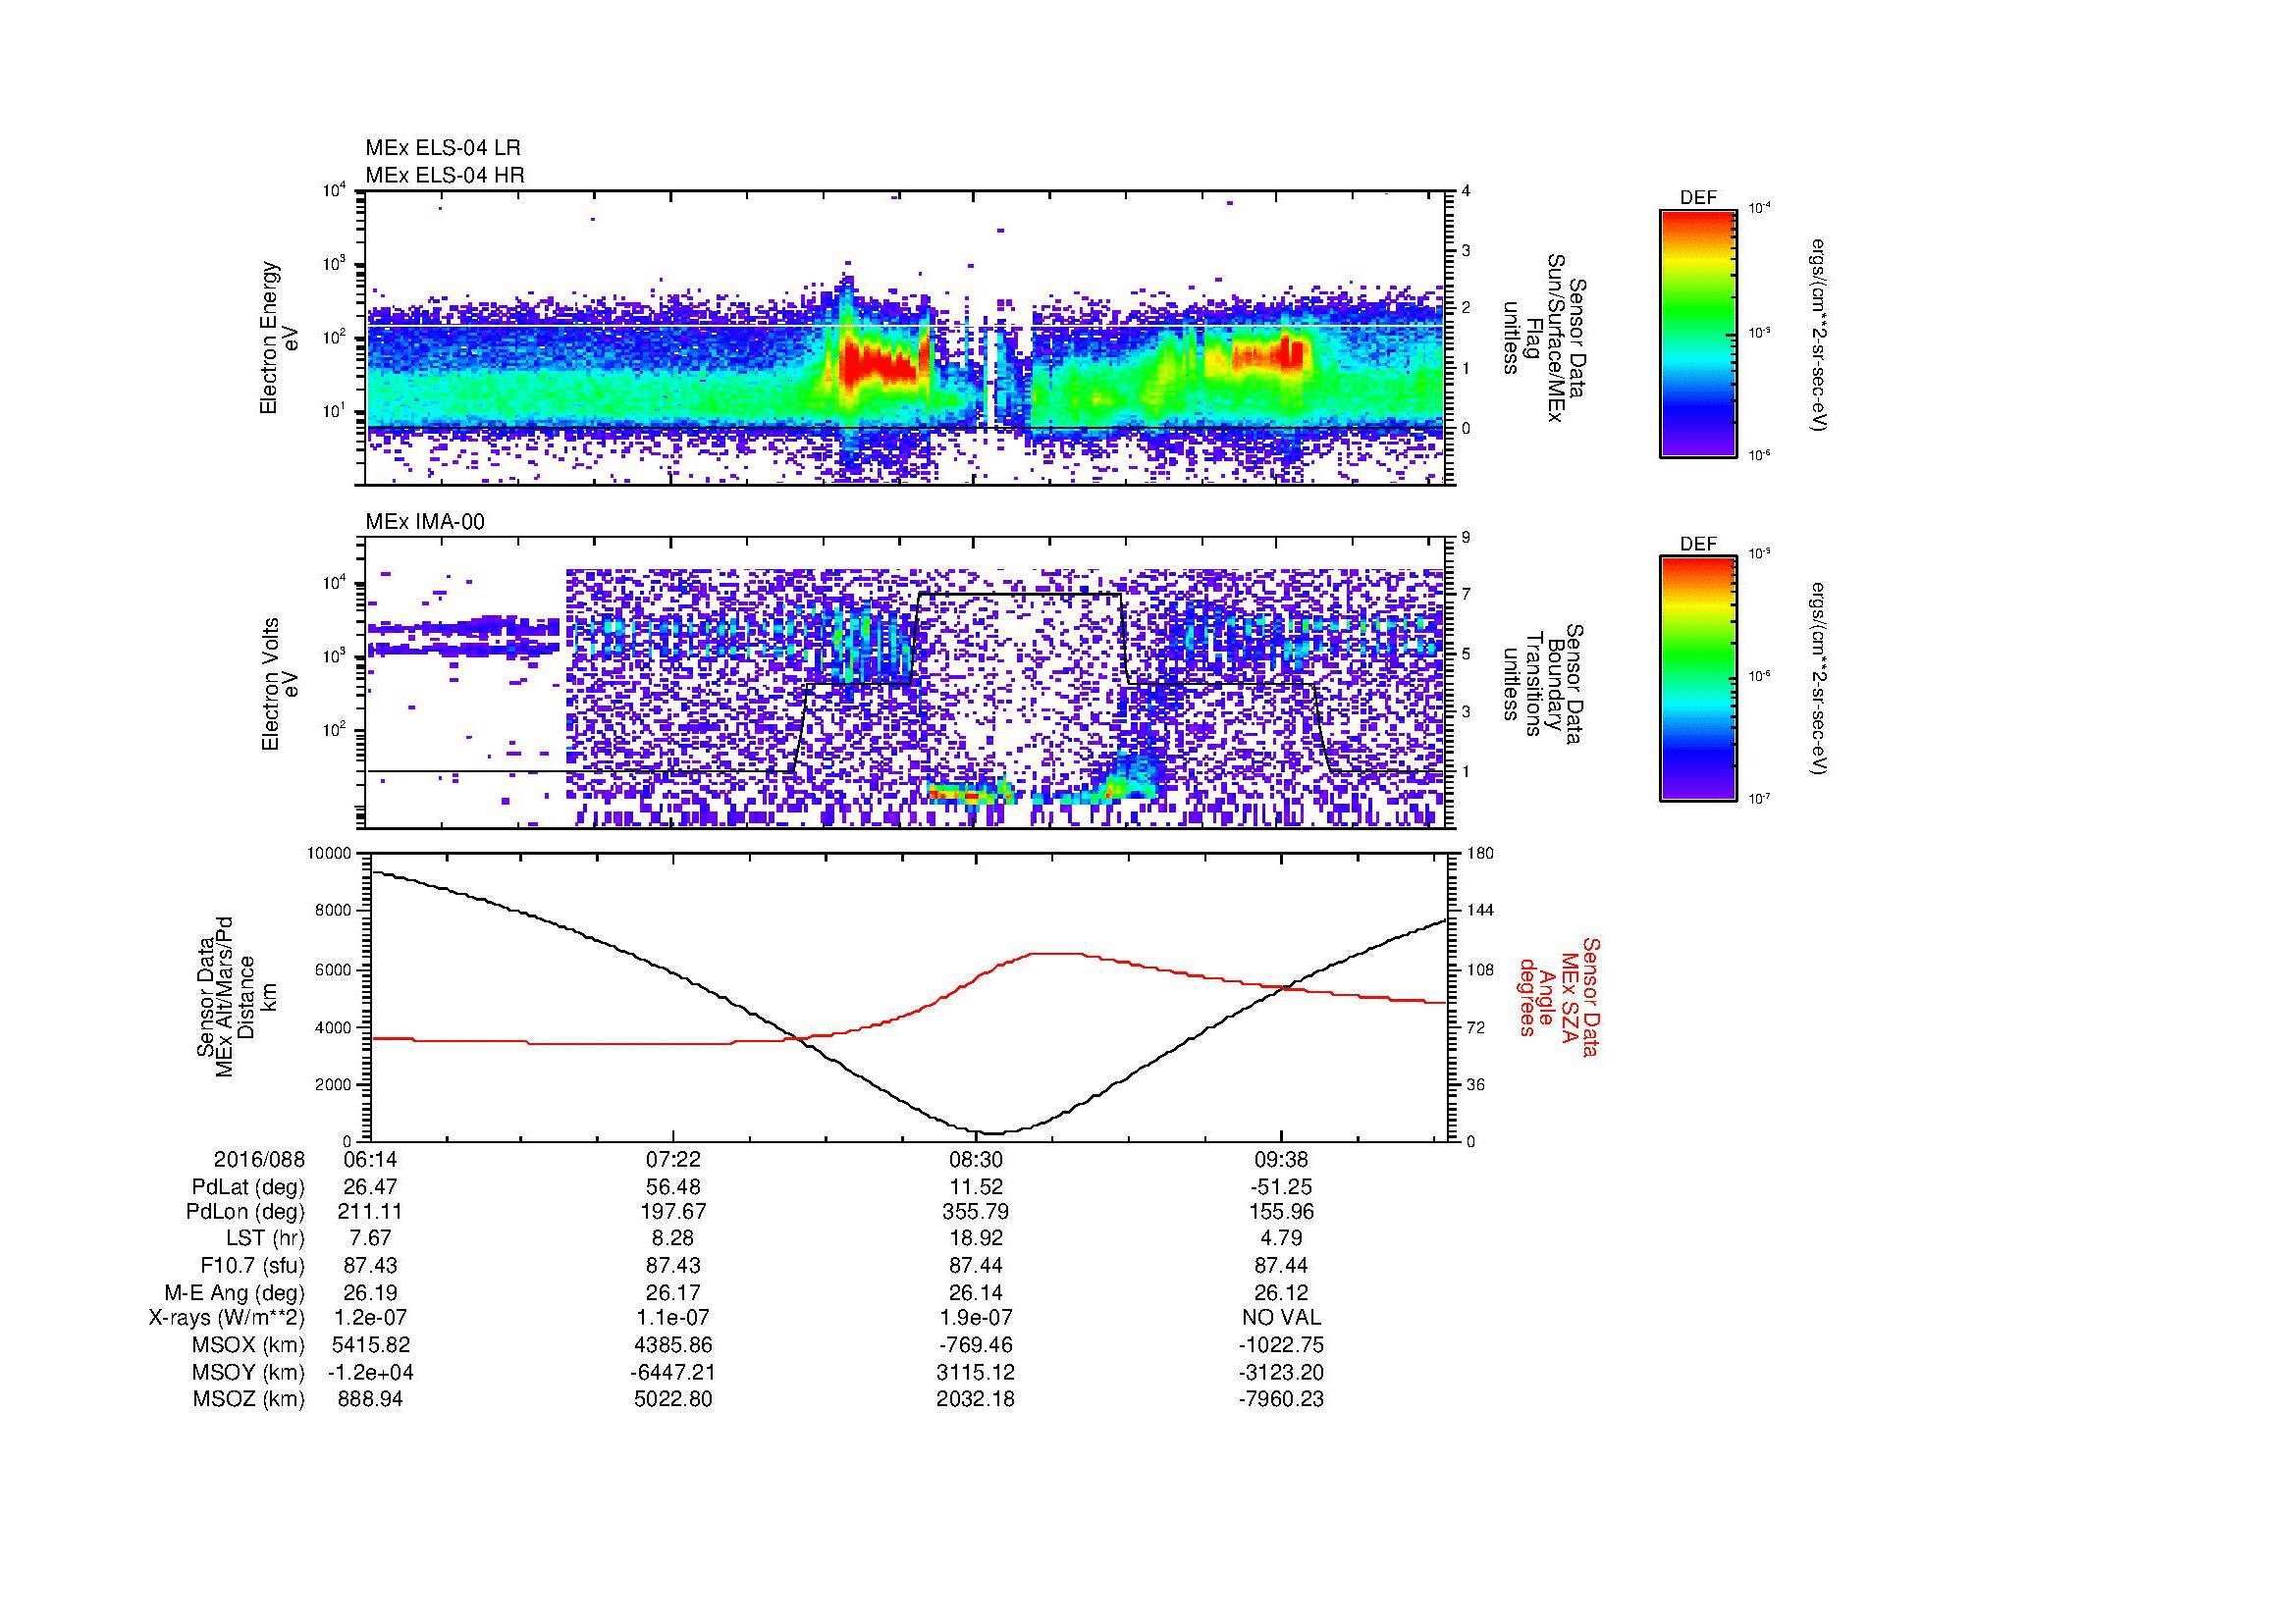
Task: Click the 108 tick on the SZA axis
Action: 1481,969
